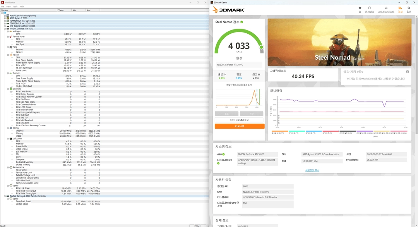
Task: Click the Utilization icon in tree
Action: coord(11,139)
